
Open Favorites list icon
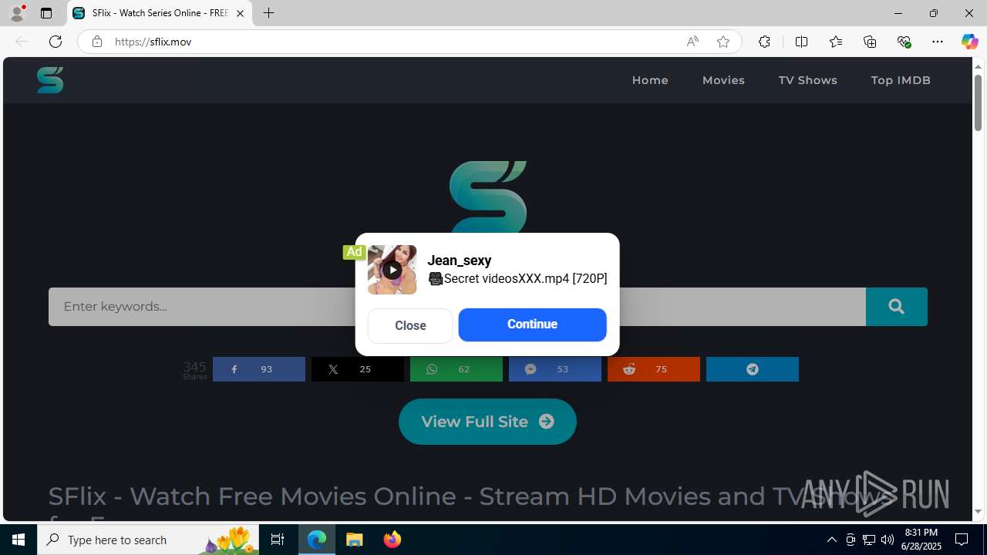[x=836, y=42]
